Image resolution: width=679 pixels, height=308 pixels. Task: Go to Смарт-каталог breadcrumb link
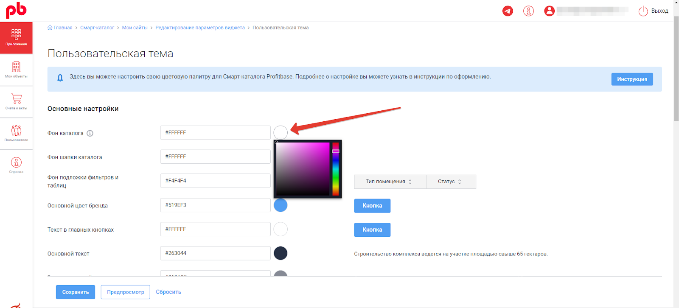(97, 28)
